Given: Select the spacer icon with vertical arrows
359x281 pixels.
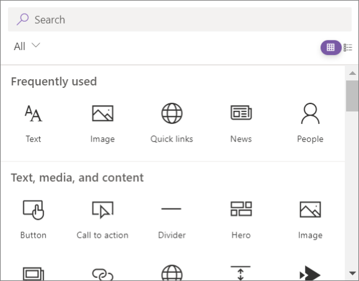Looking at the screenshot, I should click(241, 273).
